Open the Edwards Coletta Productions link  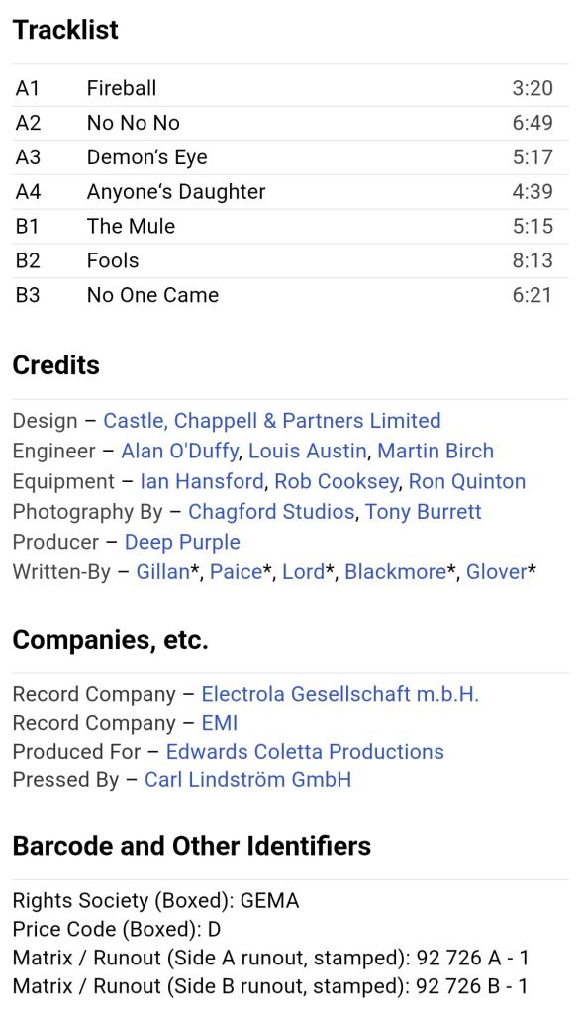[305, 752]
